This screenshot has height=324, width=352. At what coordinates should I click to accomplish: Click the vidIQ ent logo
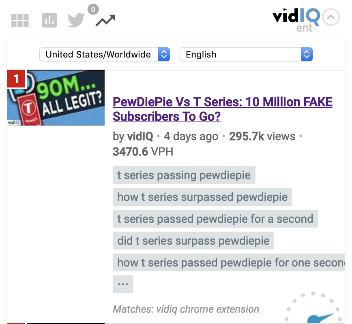[x=296, y=20]
